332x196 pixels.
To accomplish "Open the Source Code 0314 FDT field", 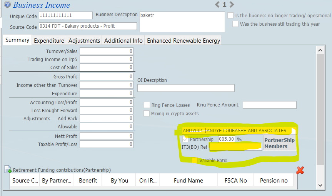I will [x=88, y=26].
